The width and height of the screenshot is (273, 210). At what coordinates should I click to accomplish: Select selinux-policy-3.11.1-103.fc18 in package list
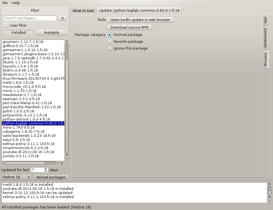pyautogui.click(x=33, y=144)
